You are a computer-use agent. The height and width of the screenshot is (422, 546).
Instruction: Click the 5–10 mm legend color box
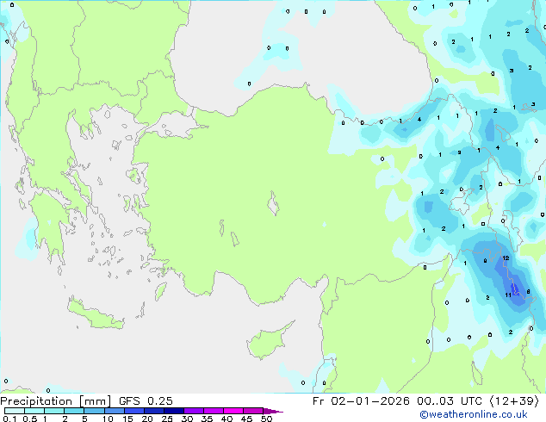click(x=95, y=411)
